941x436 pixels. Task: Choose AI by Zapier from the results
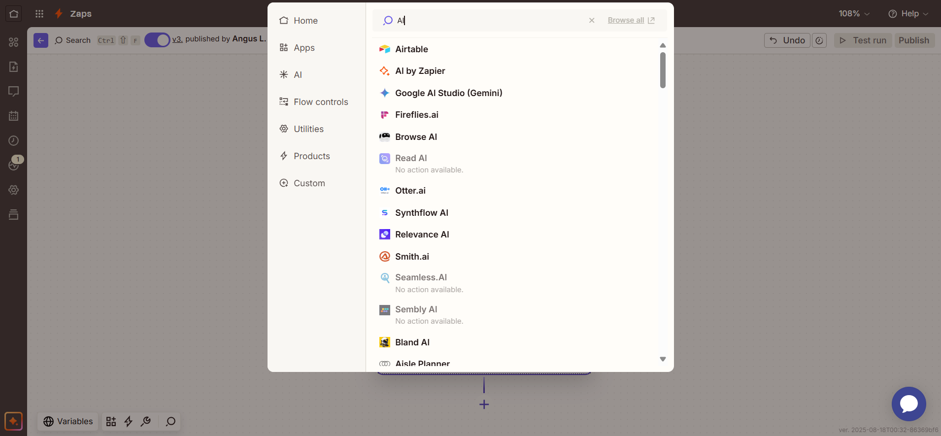(x=515, y=71)
